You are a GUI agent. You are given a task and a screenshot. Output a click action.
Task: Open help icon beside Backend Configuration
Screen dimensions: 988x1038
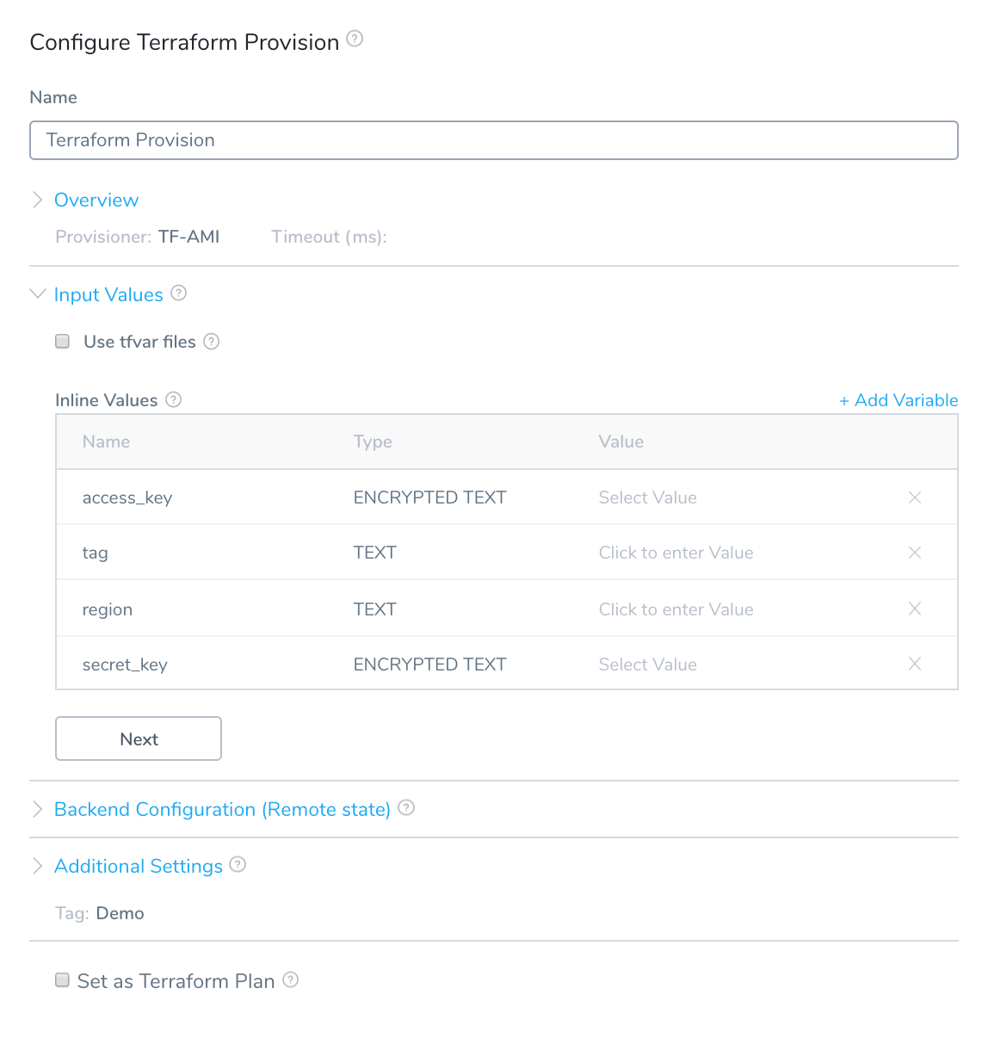406,807
